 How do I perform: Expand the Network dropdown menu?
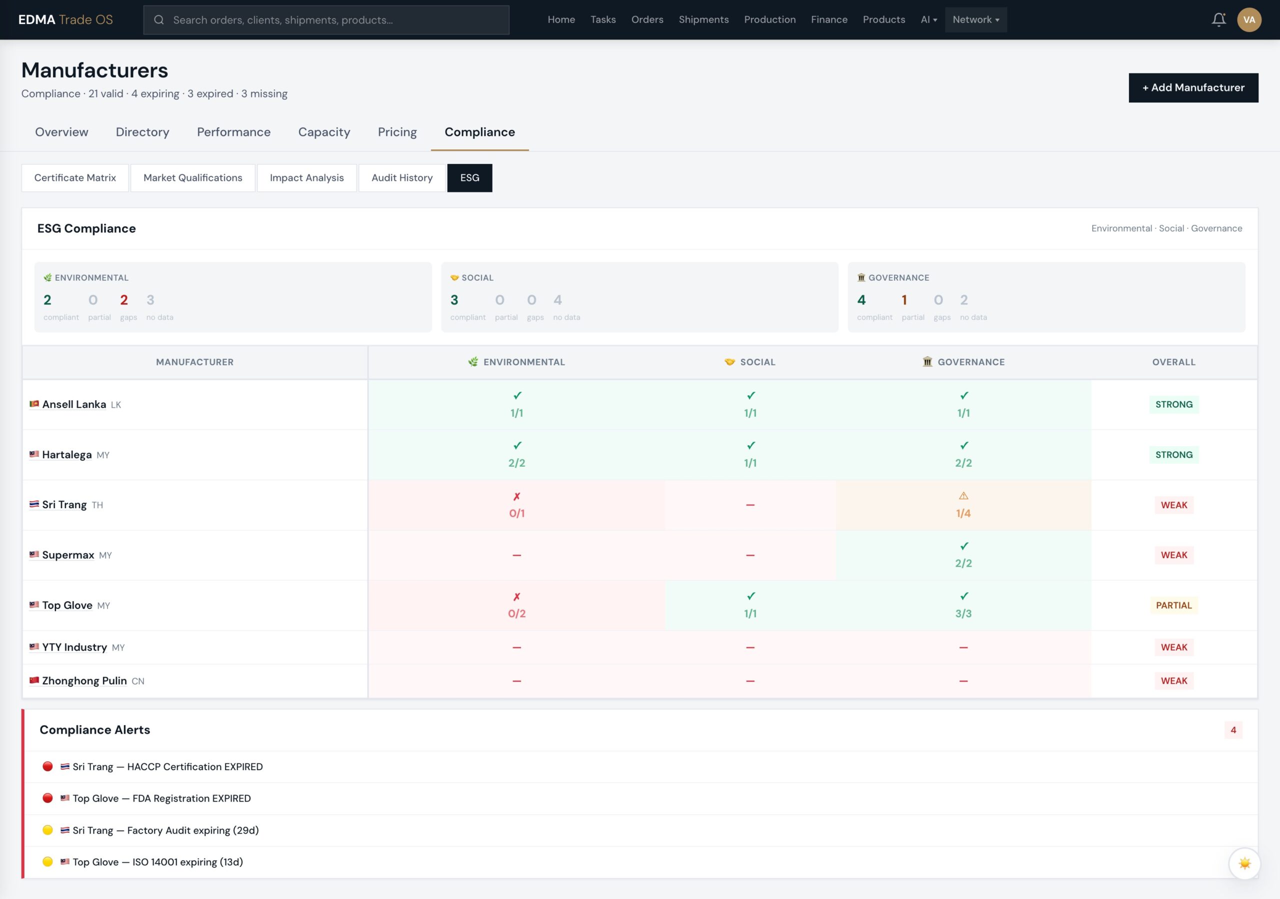[975, 19]
